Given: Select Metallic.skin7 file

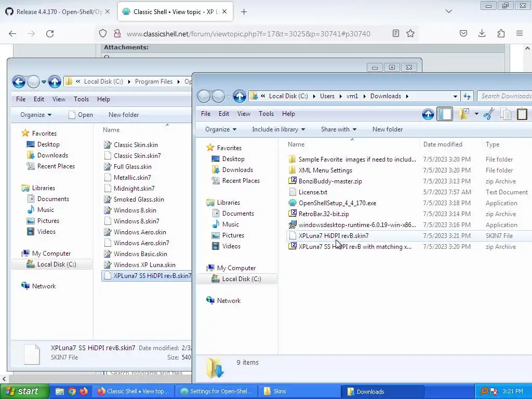Looking at the screenshot, I should click(x=132, y=178).
